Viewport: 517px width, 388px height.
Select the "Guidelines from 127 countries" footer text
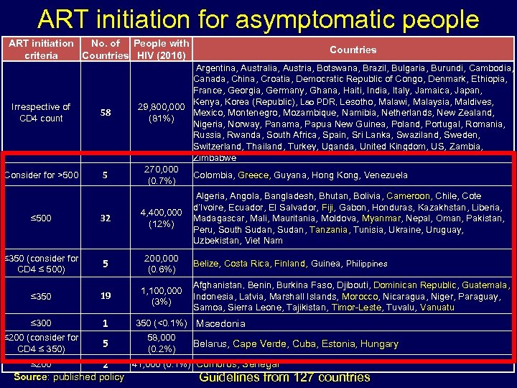284,377
